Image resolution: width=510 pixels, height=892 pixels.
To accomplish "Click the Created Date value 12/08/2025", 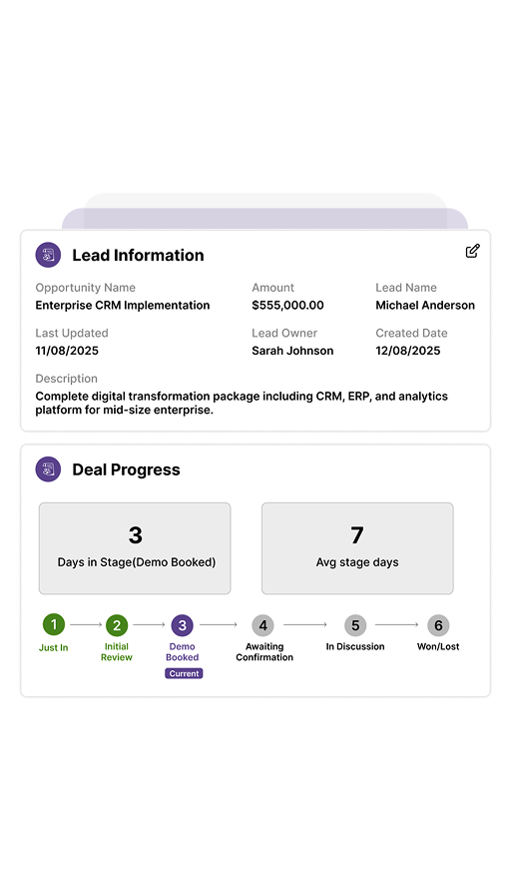I will [408, 351].
